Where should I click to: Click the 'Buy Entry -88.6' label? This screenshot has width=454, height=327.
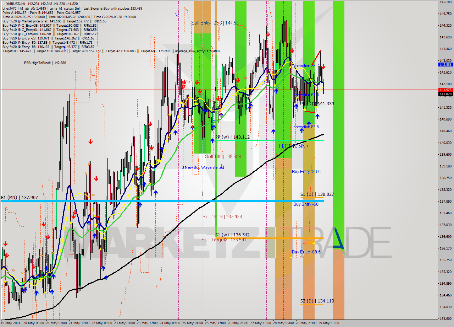click(x=306, y=252)
